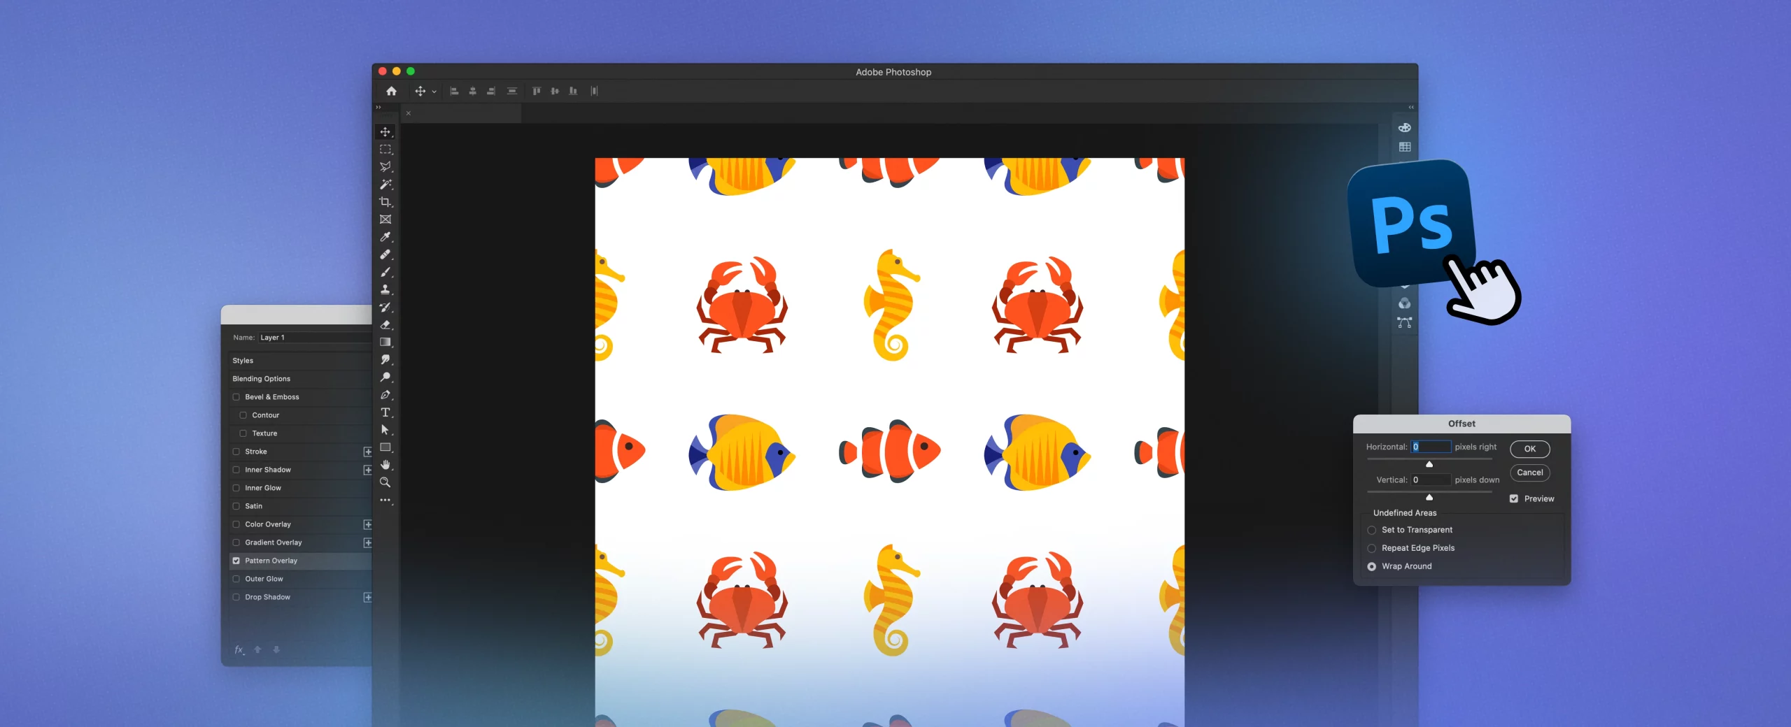Uncheck the Pattern Overlay checkbox
Image resolution: width=1791 pixels, height=727 pixels.
click(236, 561)
